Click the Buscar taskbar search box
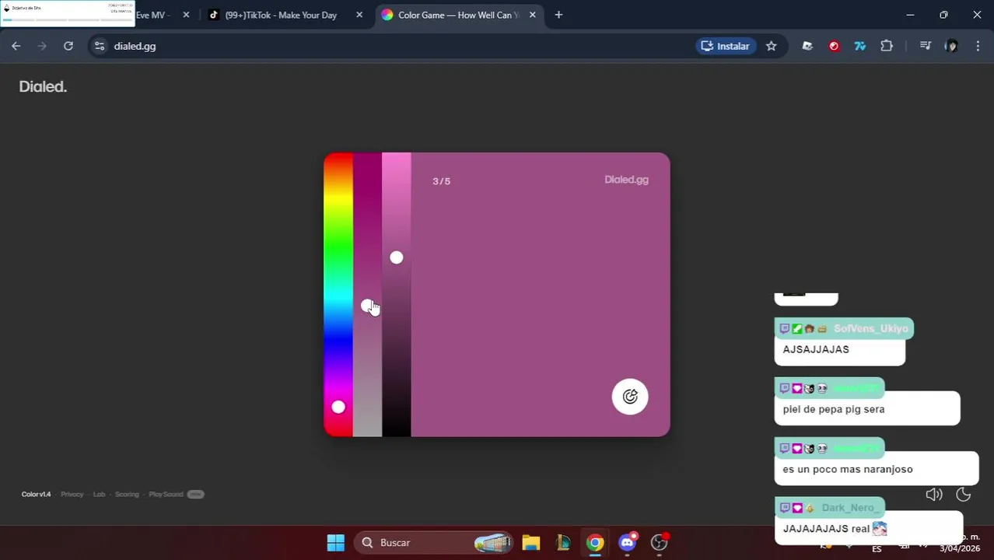The height and width of the screenshot is (560, 994). (x=435, y=543)
